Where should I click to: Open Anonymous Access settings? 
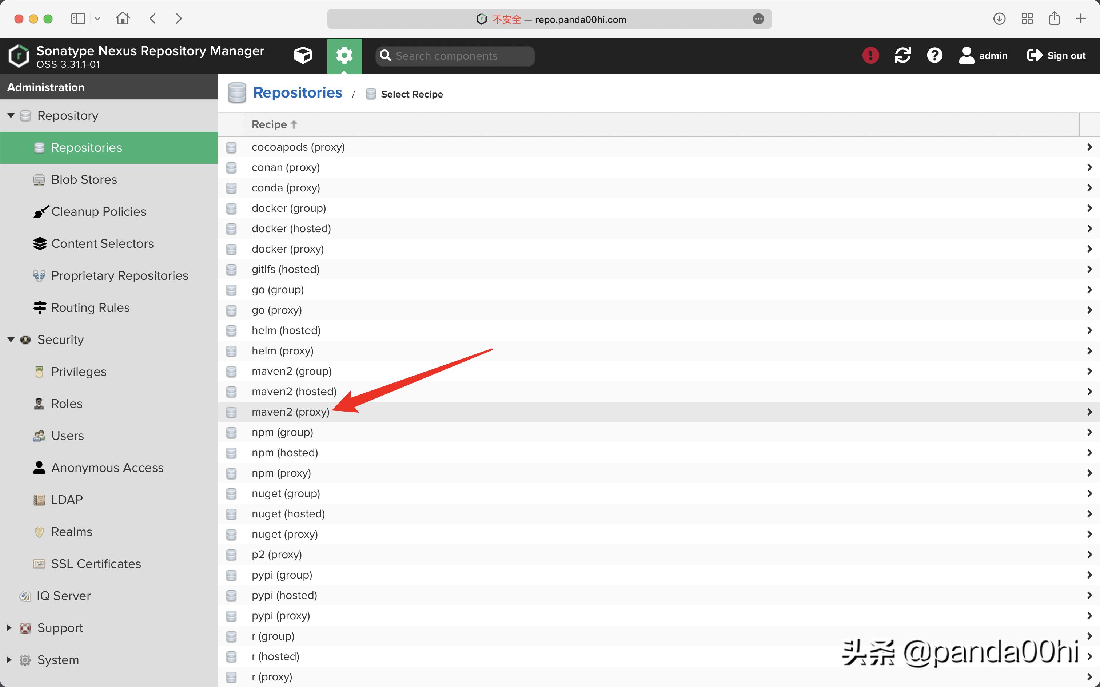[x=107, y=468]
